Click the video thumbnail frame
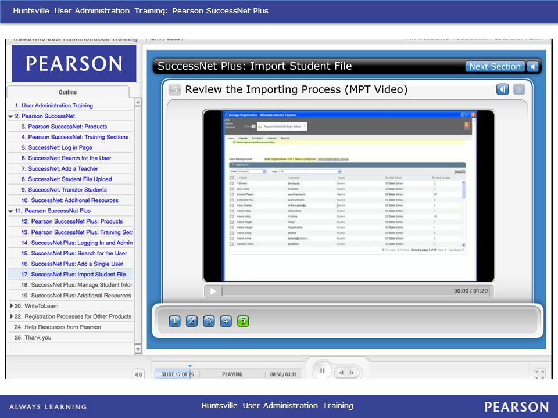This screenshot has width=558, height=418. tap(348, 196)
